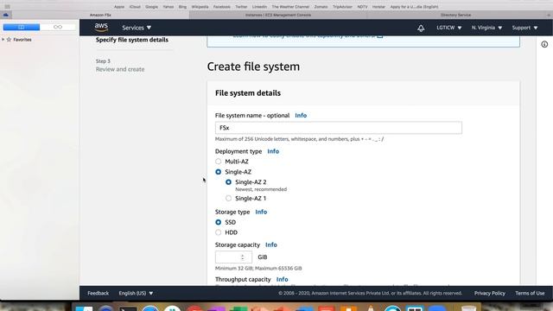Click the 'Newest, recommended' caption

[261, 189]
